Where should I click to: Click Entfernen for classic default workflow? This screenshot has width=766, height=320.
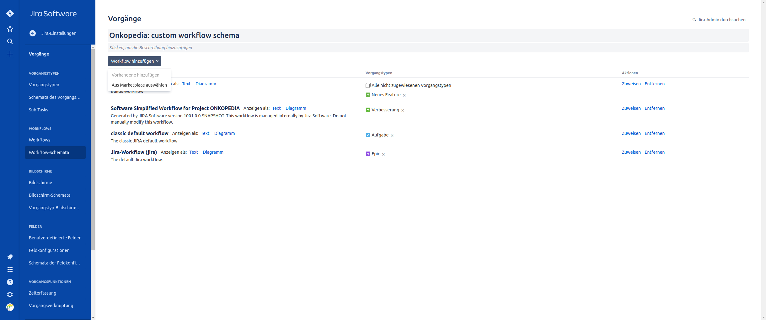(x=655, y=133)
